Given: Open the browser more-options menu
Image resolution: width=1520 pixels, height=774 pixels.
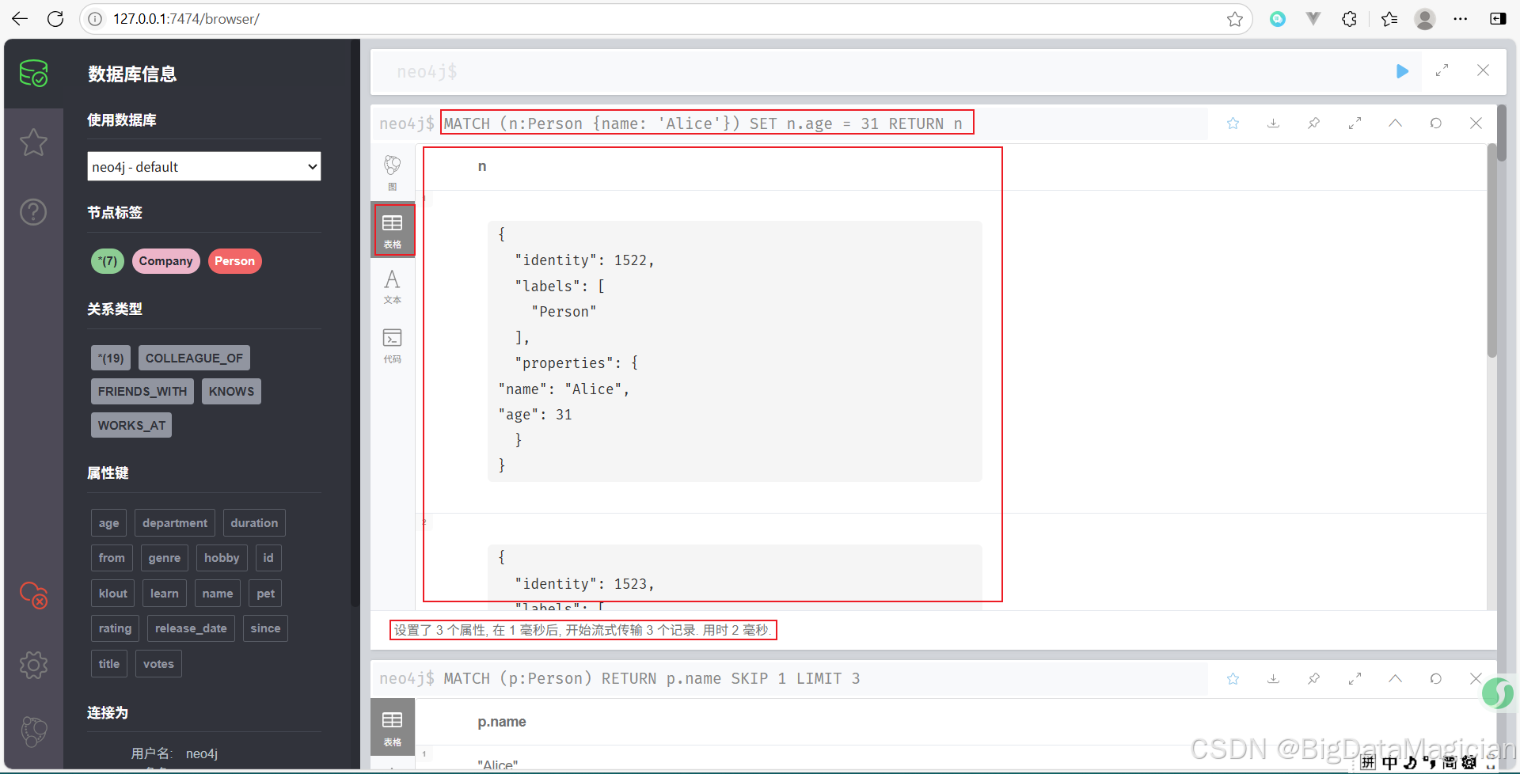Looking at the screenshot, I should coord(1461,19).
